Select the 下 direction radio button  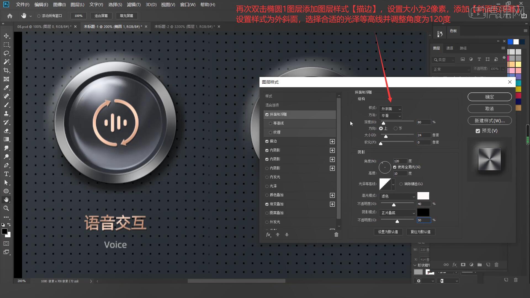pos(396,128)
